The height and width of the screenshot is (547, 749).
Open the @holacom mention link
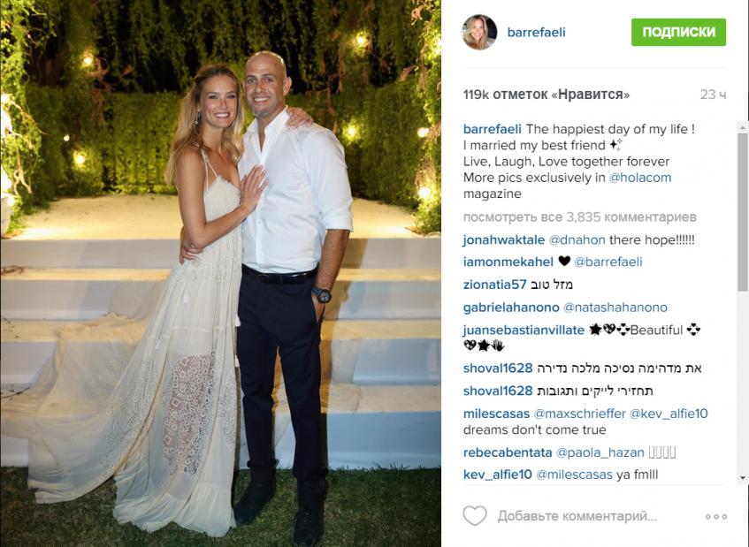coord(640,178)
